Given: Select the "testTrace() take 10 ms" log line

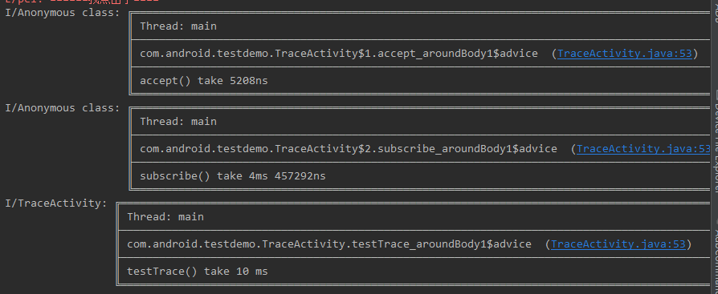Looking at the screenshot, I should [x=198, y=272].
